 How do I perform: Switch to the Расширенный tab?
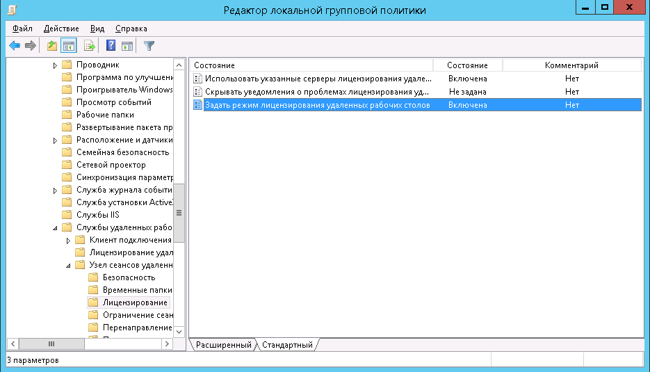222,345
